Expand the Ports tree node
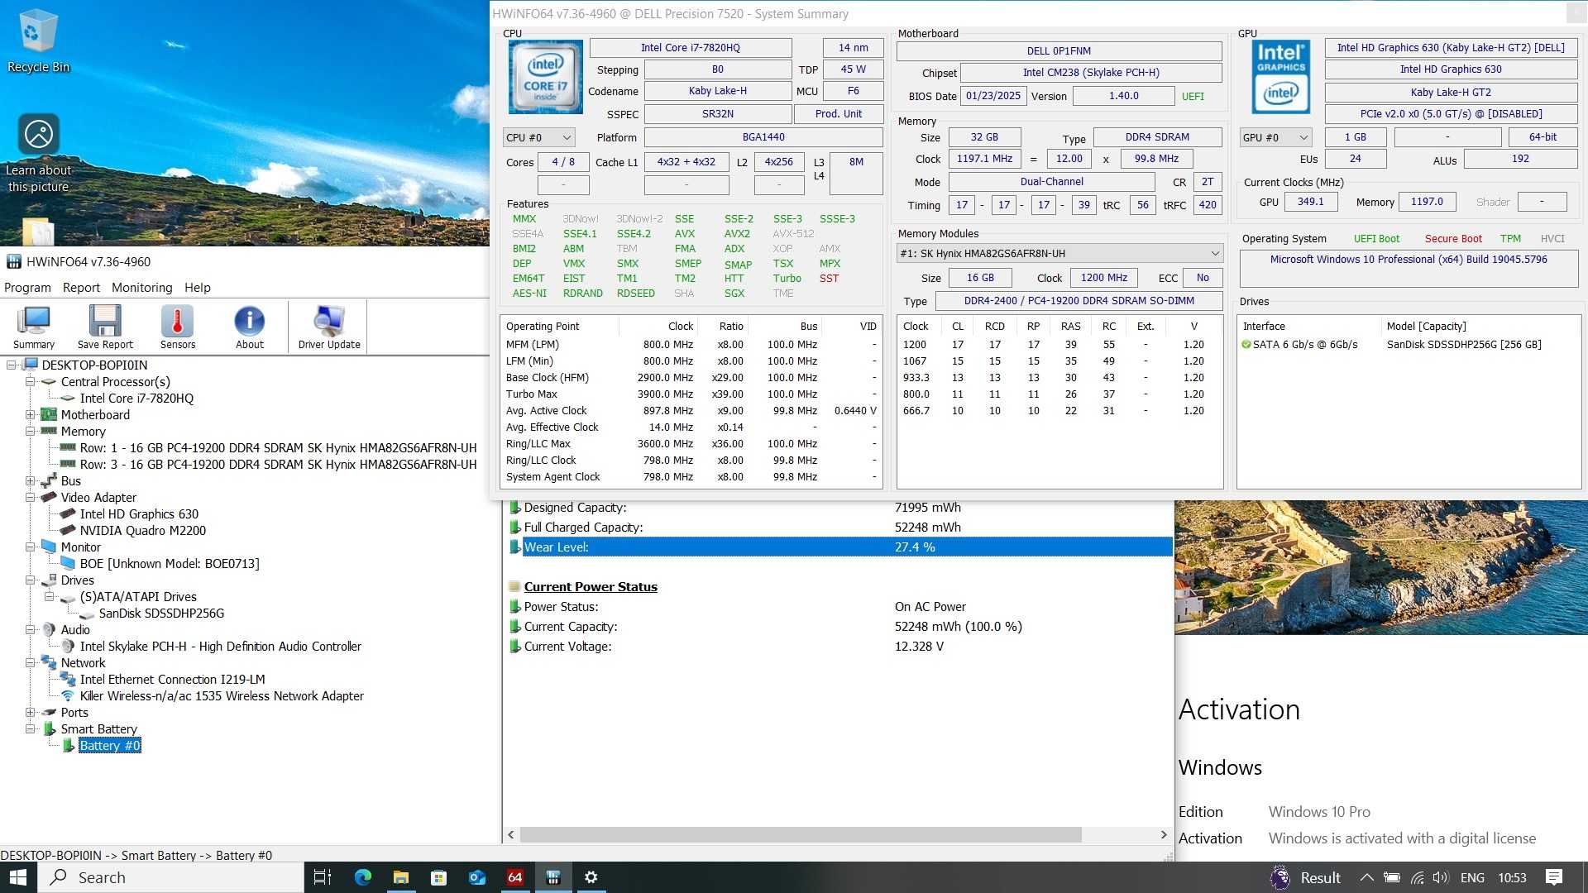The height and width of the screenshot is (893, 1588). pos(30,712)
